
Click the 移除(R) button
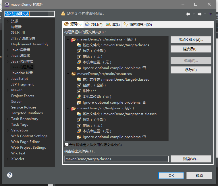click(x=191, y=70)
